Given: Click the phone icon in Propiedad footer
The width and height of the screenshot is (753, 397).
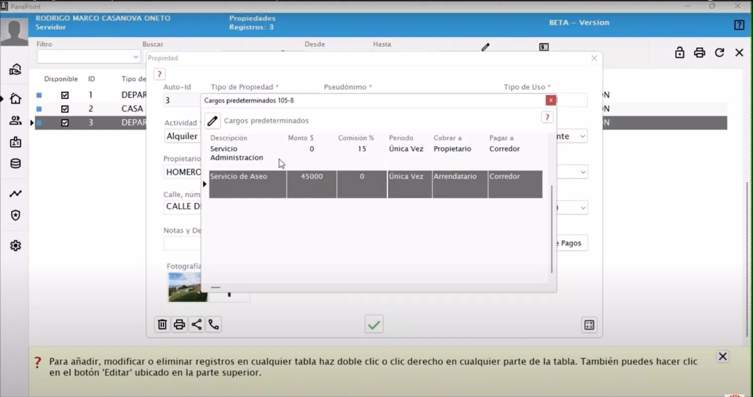Looking at the screenshot, I should (214, 325).
